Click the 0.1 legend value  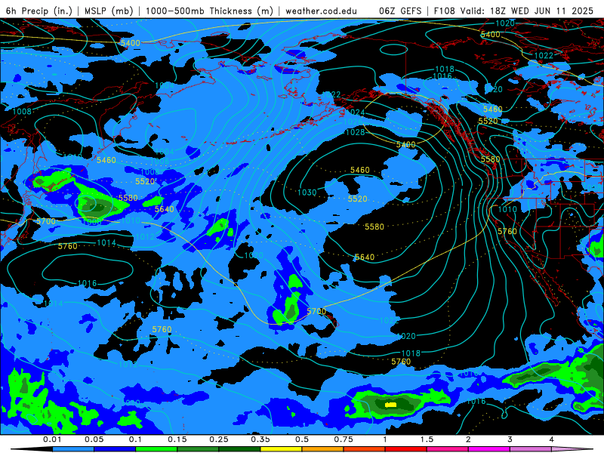(x=136, y=439)
